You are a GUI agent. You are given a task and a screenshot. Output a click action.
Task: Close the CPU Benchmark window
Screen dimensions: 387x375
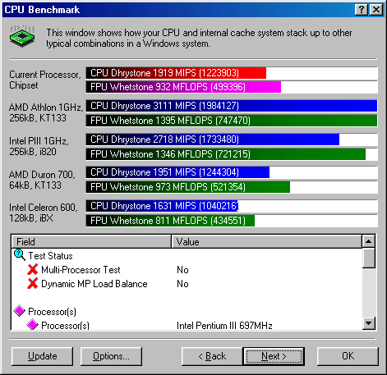[x=376, y=10]
